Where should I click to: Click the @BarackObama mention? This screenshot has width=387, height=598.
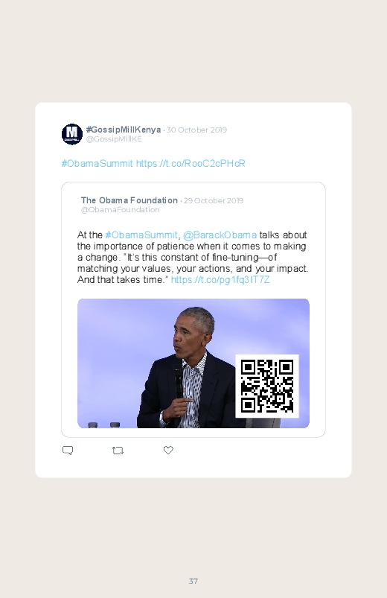pos(220,235)
